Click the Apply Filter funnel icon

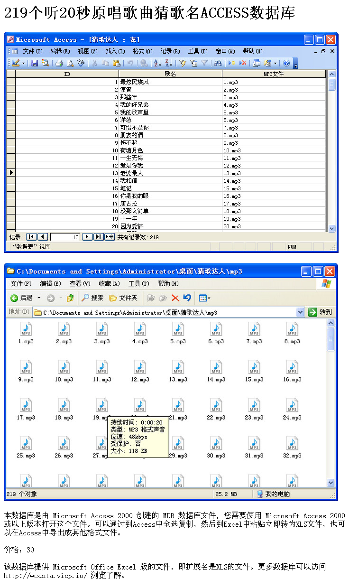click(204, 63)
